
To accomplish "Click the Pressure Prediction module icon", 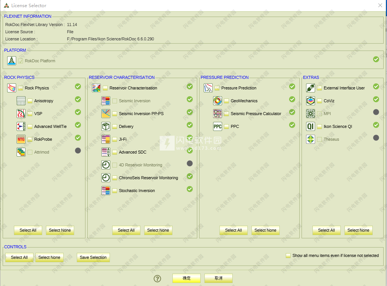I will click(x=208, y=88).
